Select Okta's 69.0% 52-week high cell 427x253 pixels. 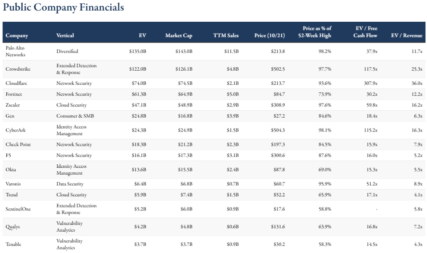pos(325,170)
